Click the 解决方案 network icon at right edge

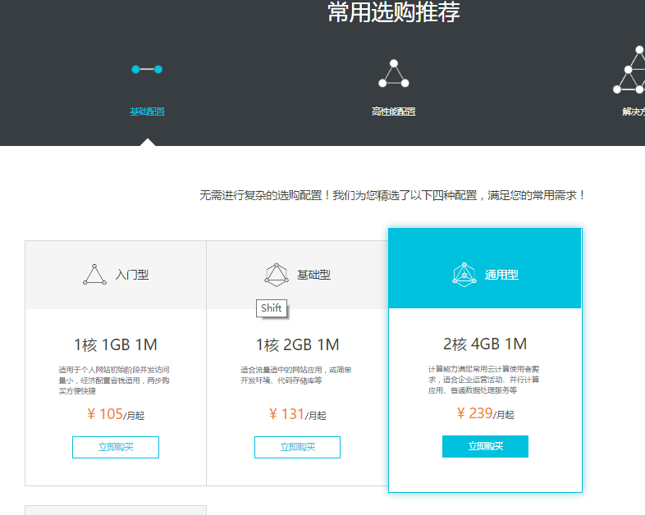pos(629,70)
